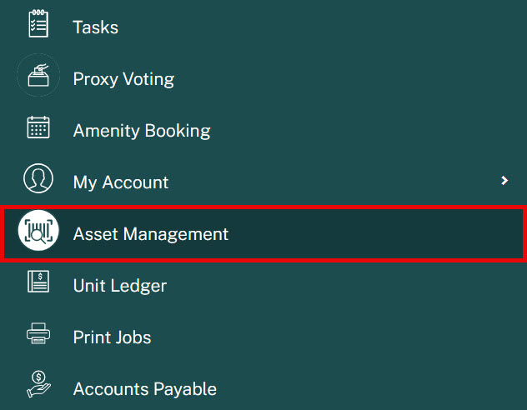Viewport: 527px width, 410px height.
Task: Open the Unit Ledger text label
Action: (119, 286)
